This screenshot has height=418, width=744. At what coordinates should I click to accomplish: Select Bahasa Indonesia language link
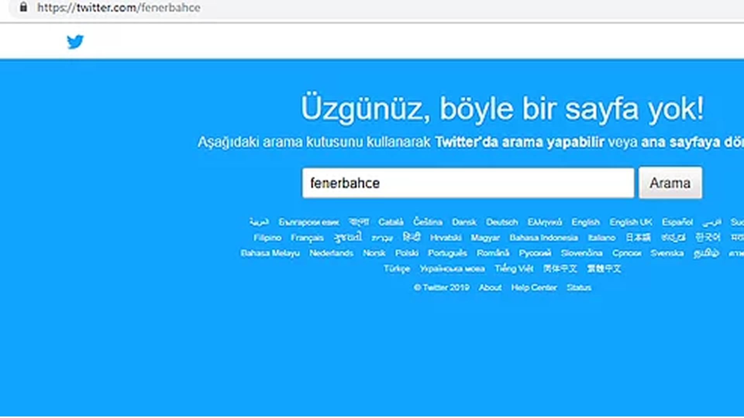pos(544,238)
